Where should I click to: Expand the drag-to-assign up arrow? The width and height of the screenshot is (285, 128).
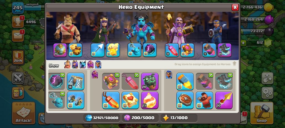tap(234, 64)
